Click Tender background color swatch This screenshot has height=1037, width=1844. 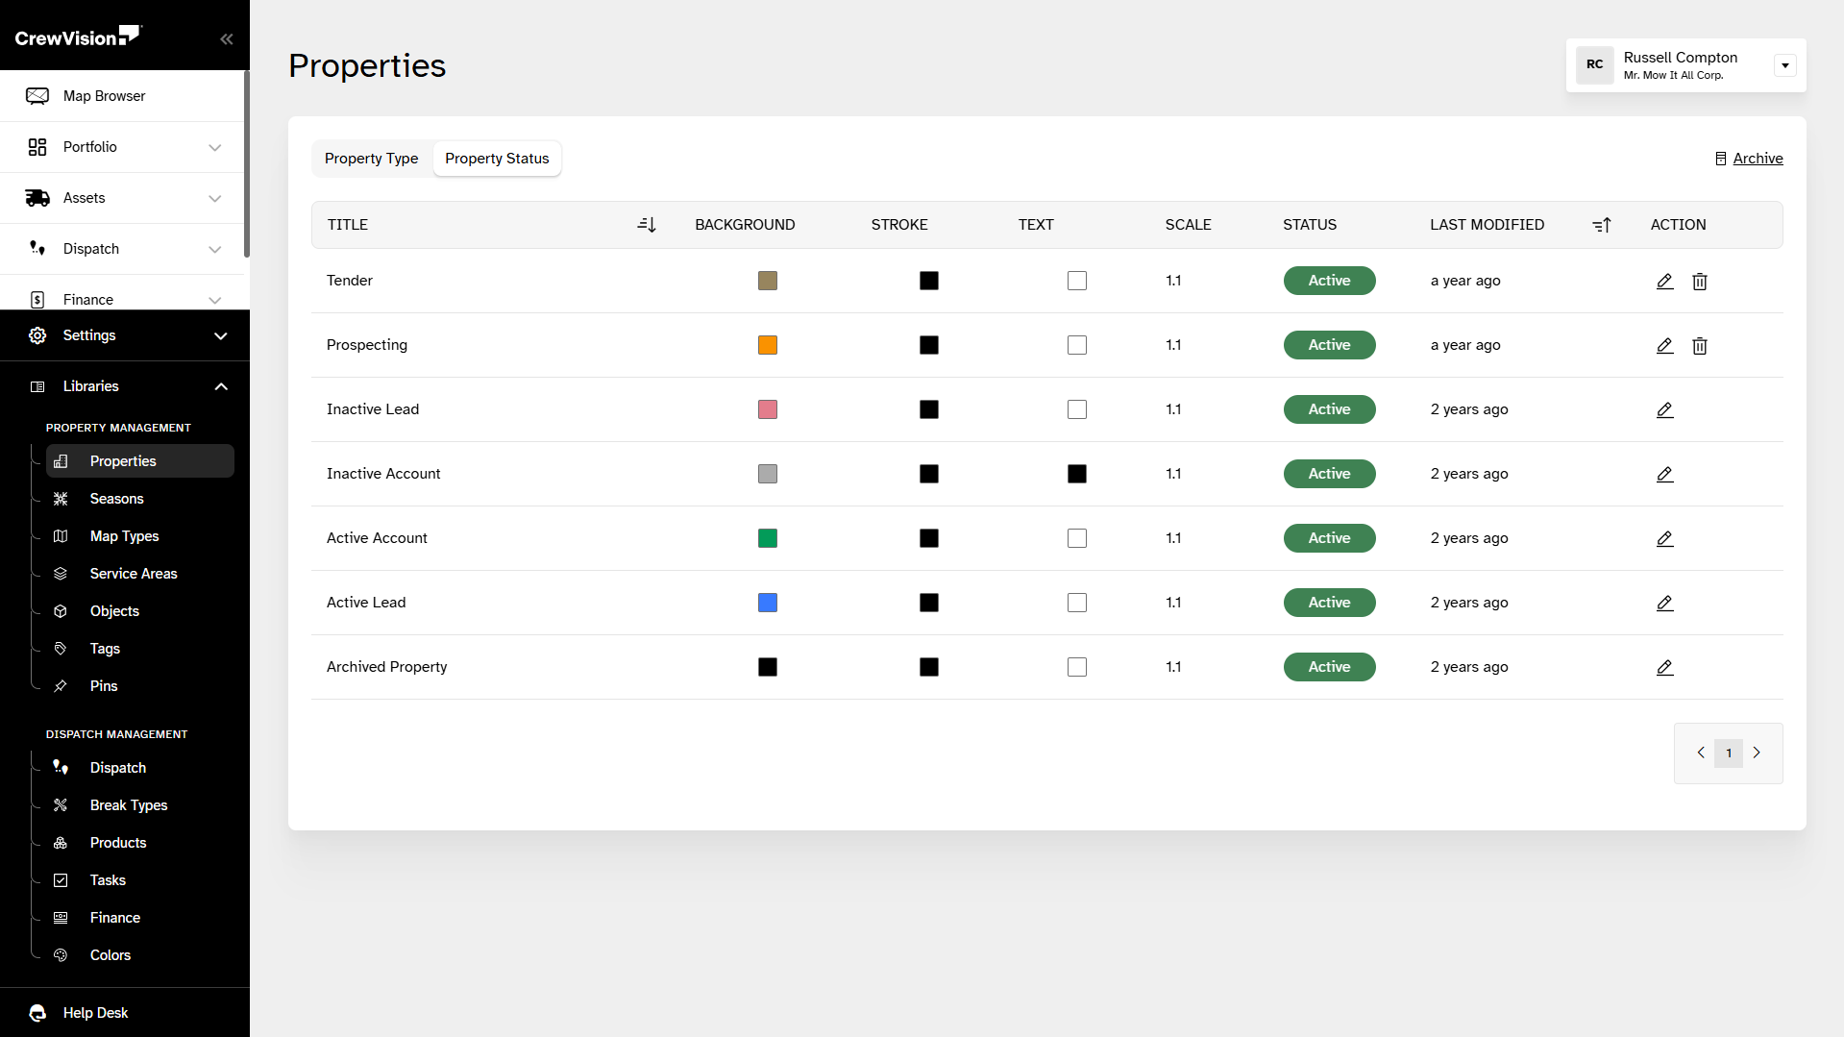pos(768,281)
